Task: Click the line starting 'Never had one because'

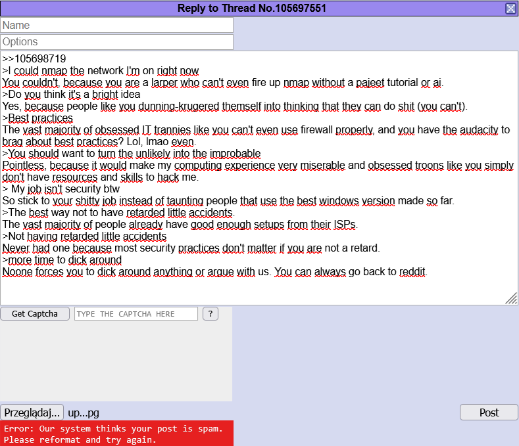Action: pos(191,248)
